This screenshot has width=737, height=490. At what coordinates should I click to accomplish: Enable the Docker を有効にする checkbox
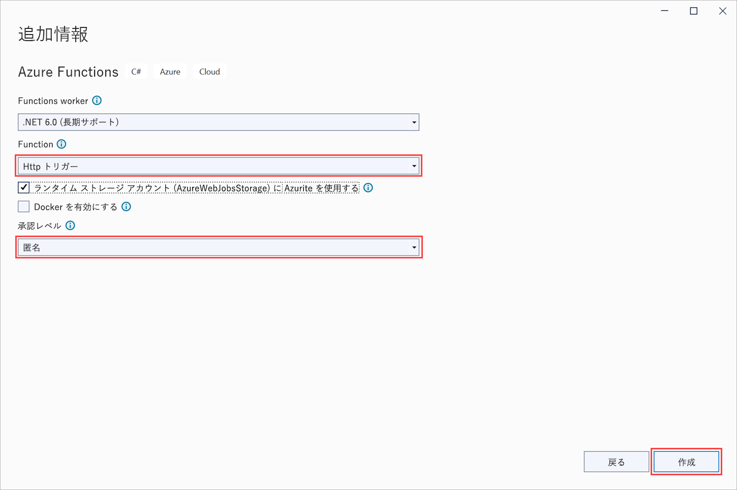click(x=24, y=207)
